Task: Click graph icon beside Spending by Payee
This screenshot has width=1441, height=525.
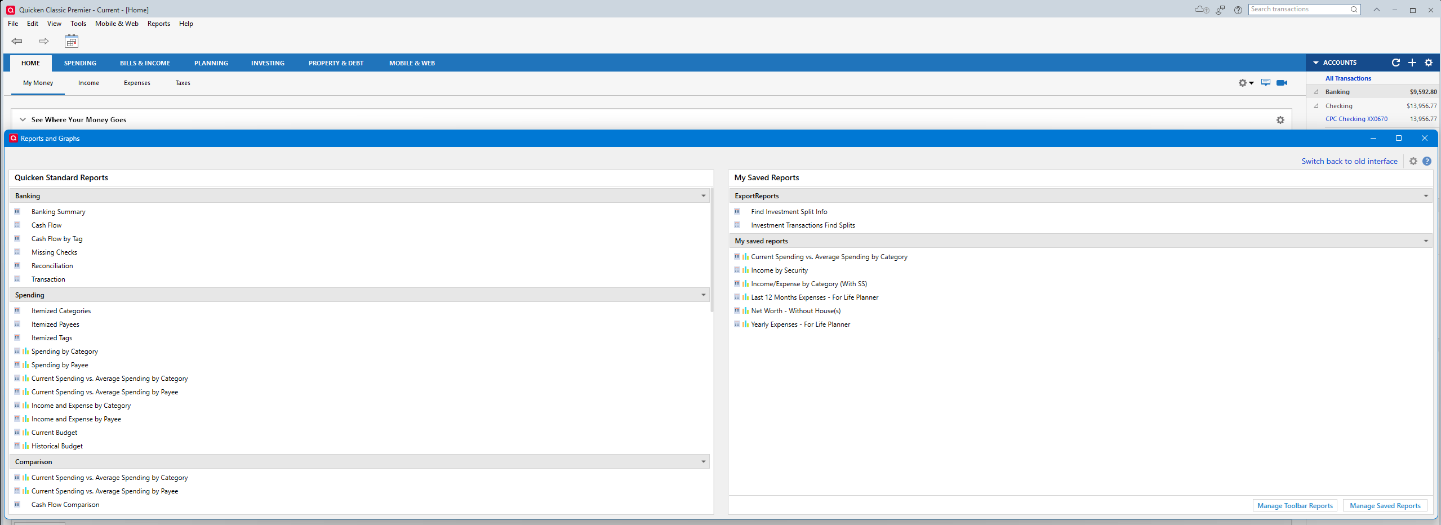Action: click(25, 364)
